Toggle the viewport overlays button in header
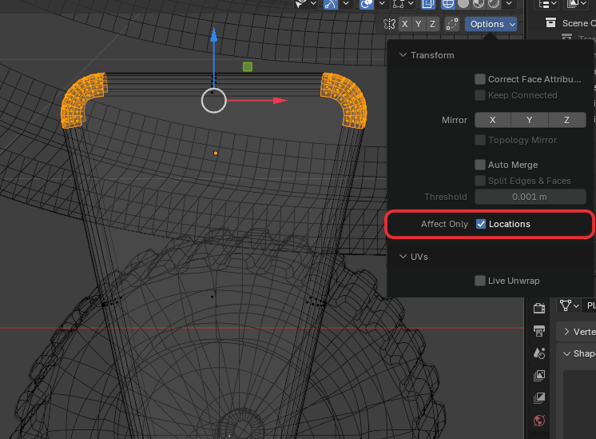This screenshot has width=596, height=439. point(367,4)
